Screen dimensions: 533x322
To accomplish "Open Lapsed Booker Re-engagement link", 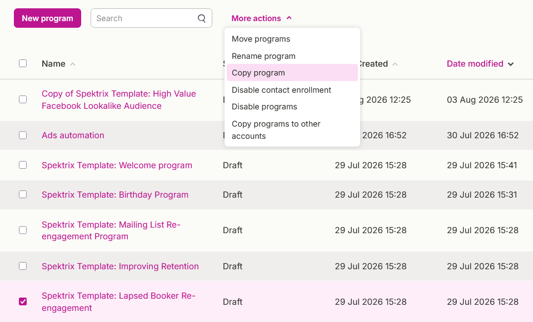I will coord(118,301).
